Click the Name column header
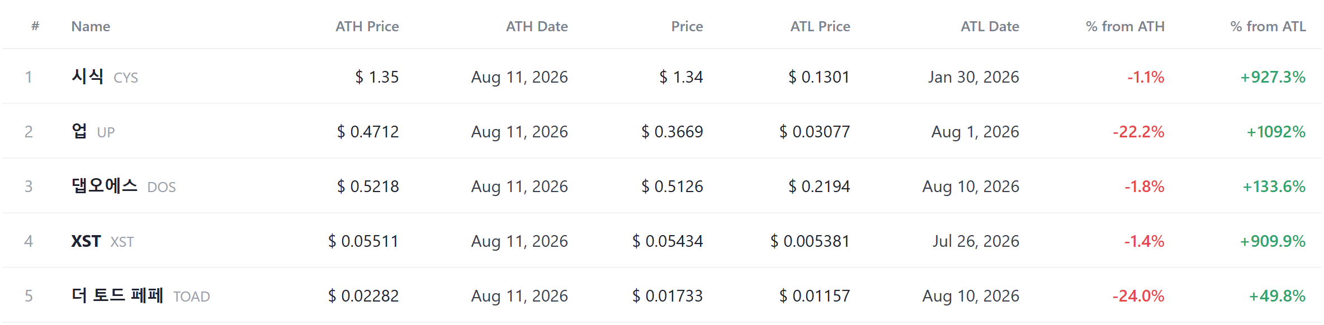Viewport: 1324px width, 325px height. coord(91,26)
